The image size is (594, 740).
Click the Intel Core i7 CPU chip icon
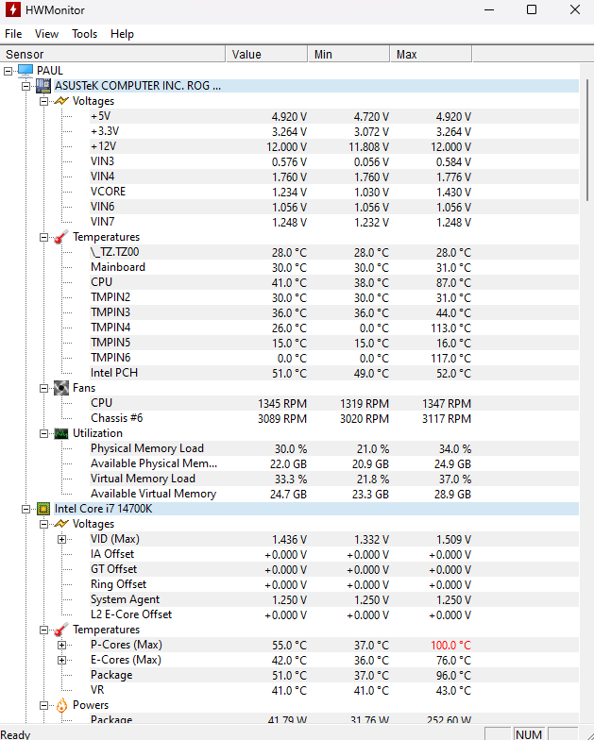(x=43, y=509)
